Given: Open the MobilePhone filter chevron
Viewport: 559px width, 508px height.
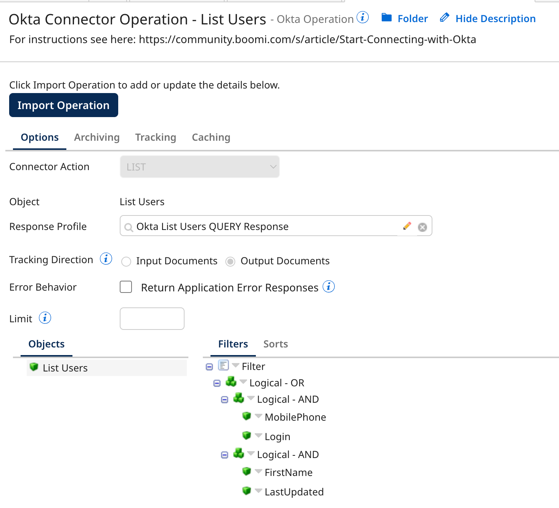Looking at the screenshot, I should pyautogui.click(x=259, y=416).
